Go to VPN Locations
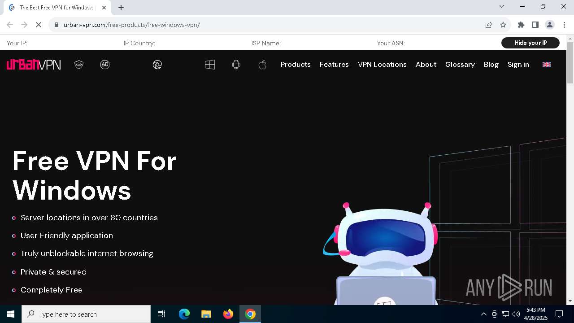This screenshot has height=323, width=574. click(x=382, y=65)
